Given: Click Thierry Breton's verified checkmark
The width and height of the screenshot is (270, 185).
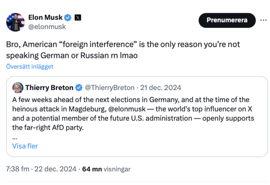Looking at the screenshot, I should [x=79, y=88].
